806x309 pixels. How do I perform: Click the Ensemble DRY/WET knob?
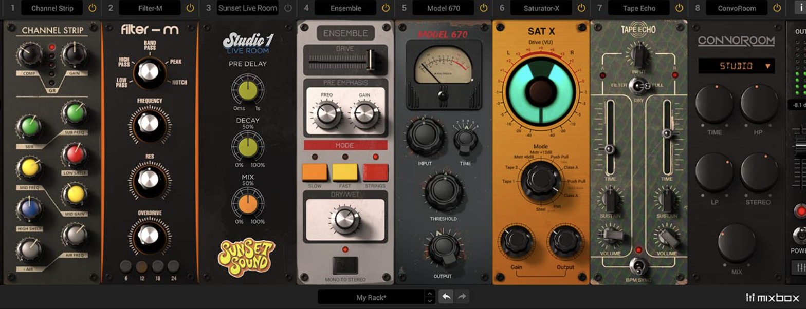coord(345,219)
